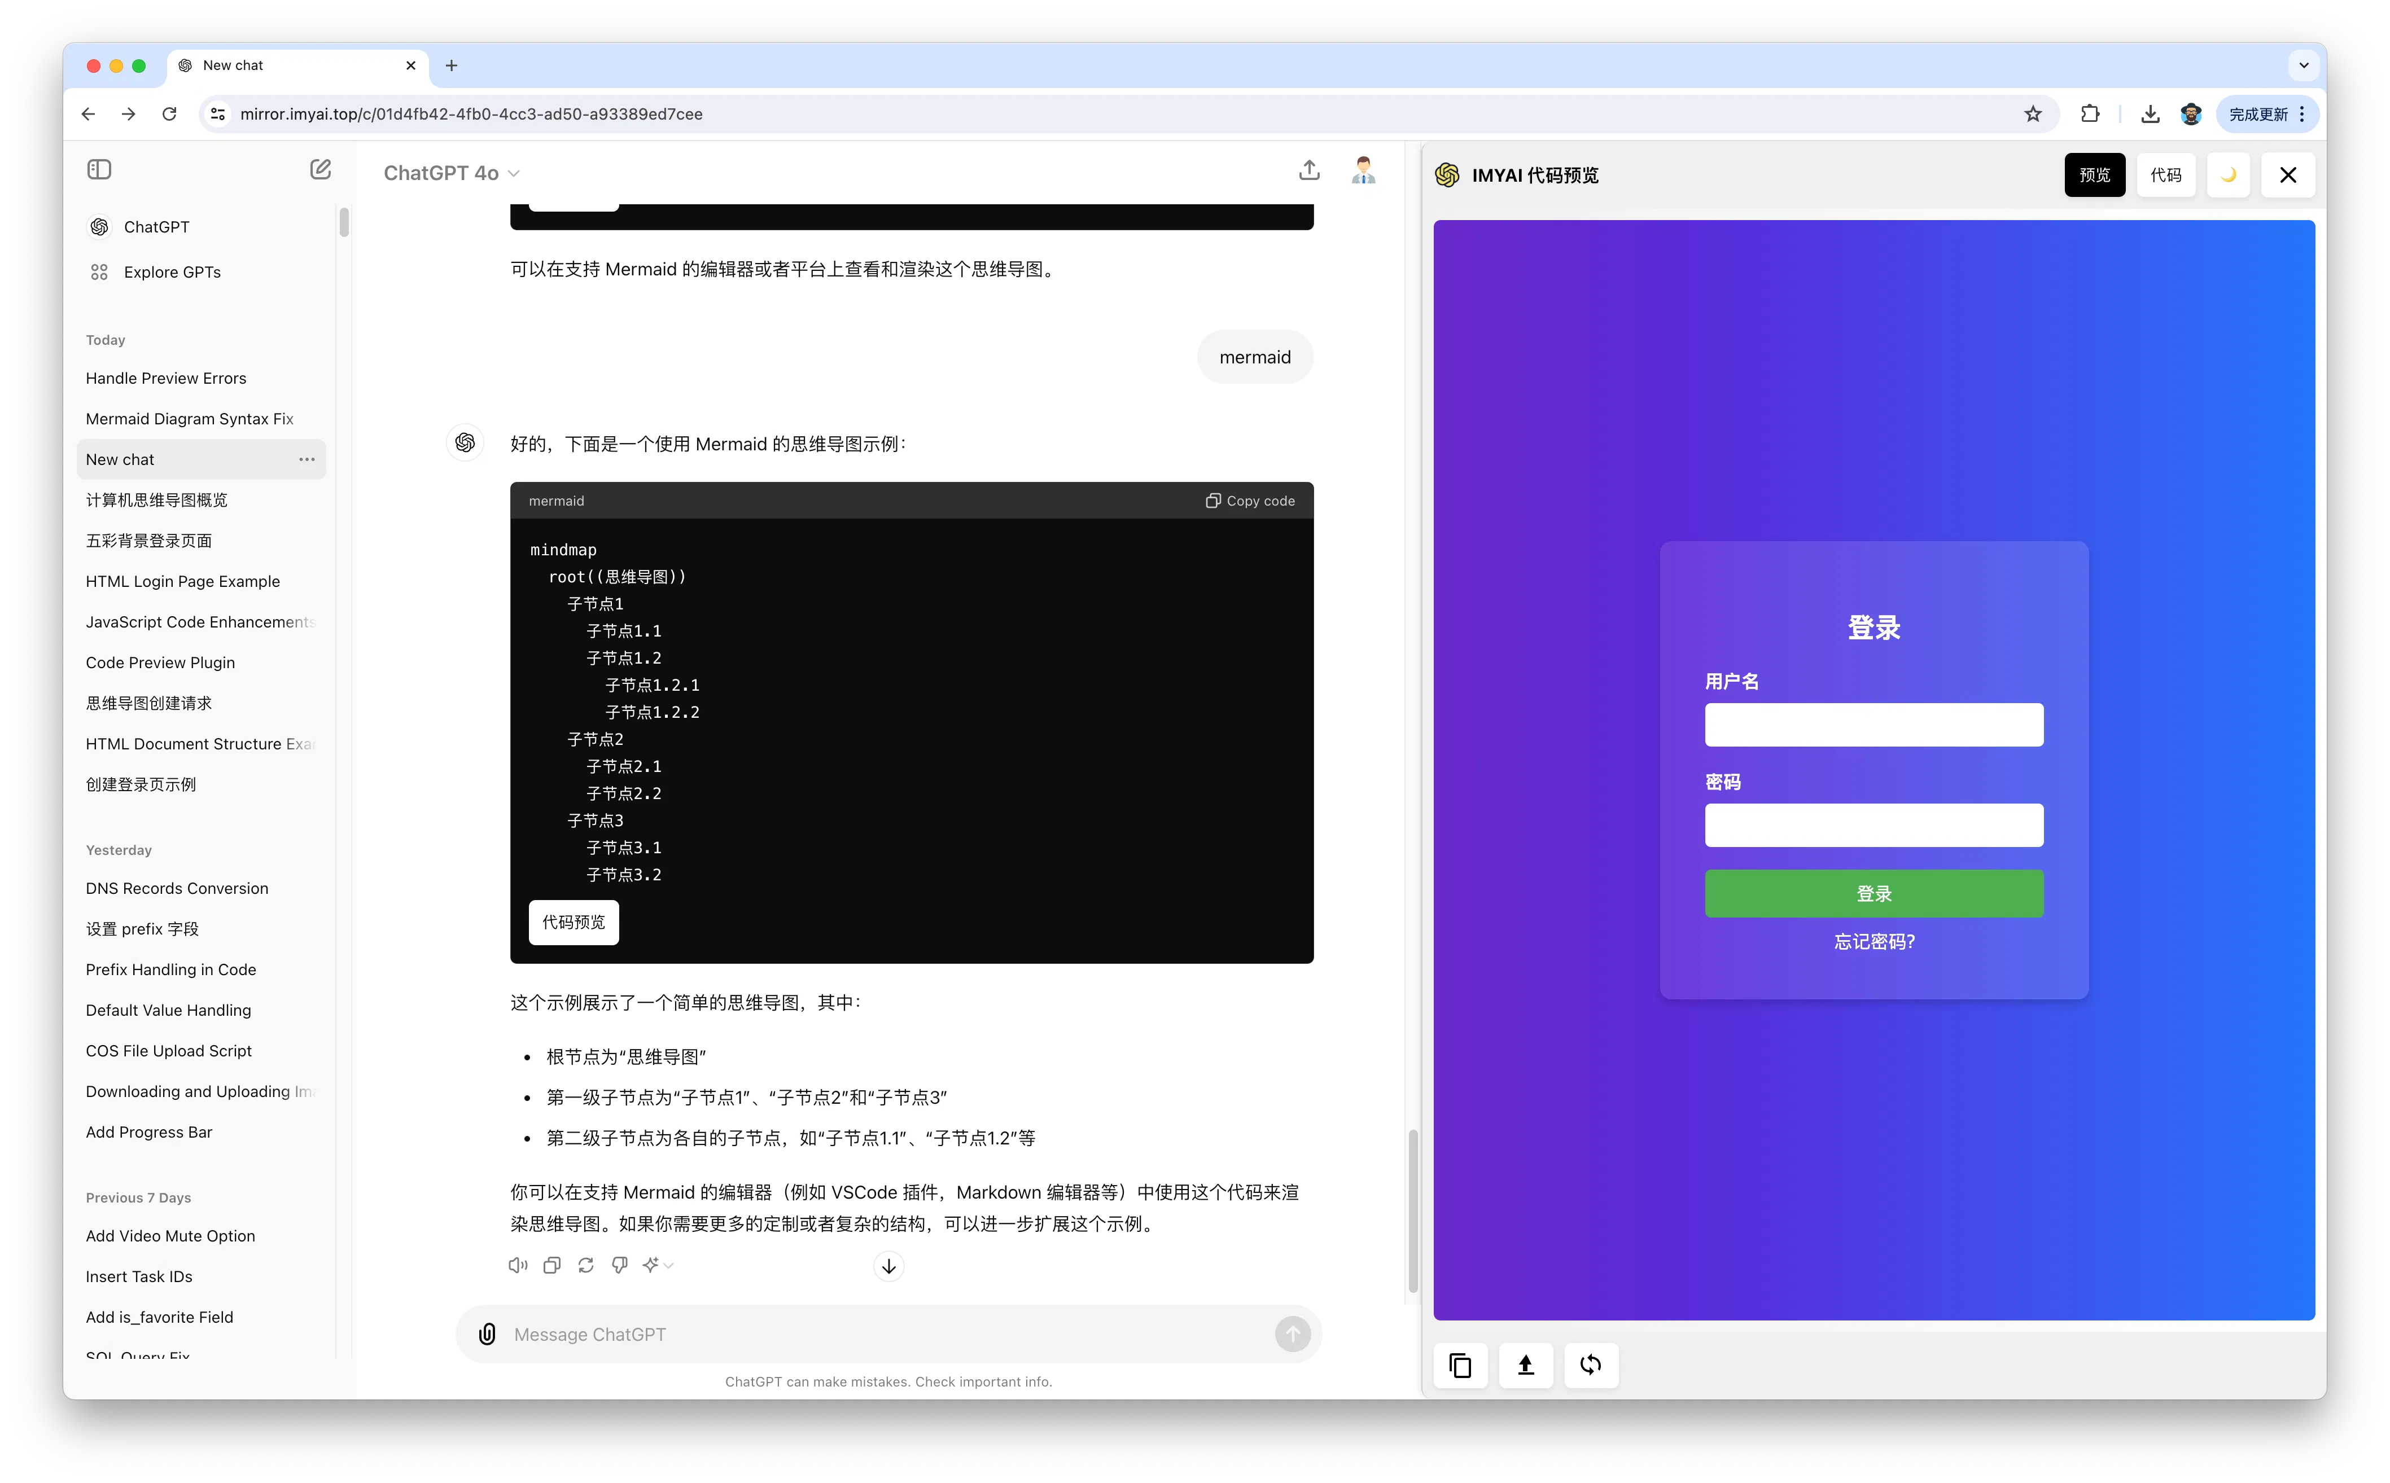Open browser extensions puzzle icon
Screen dimensions: 2390x1483
point(2090,114)
